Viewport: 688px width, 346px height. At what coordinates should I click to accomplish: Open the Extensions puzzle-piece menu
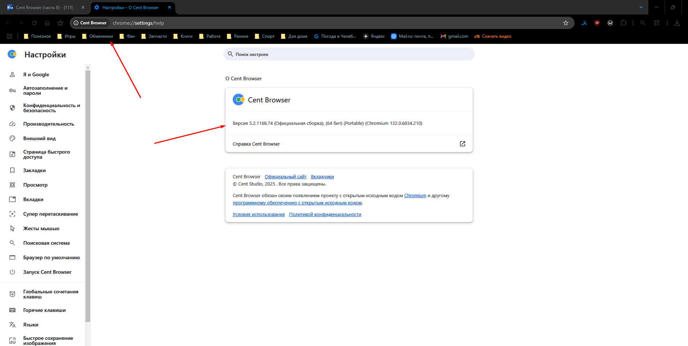[x=623, y=23]
